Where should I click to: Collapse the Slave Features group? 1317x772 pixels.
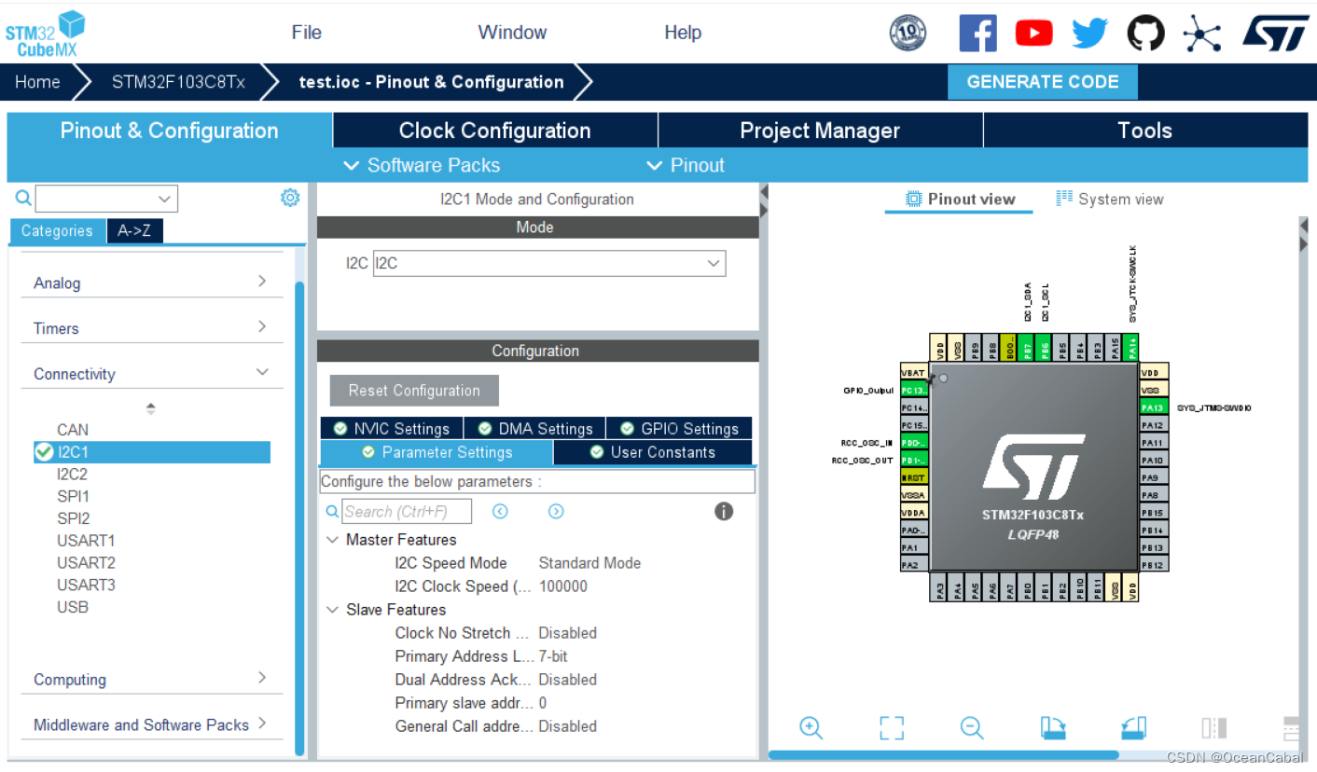(x=332, y=610)
